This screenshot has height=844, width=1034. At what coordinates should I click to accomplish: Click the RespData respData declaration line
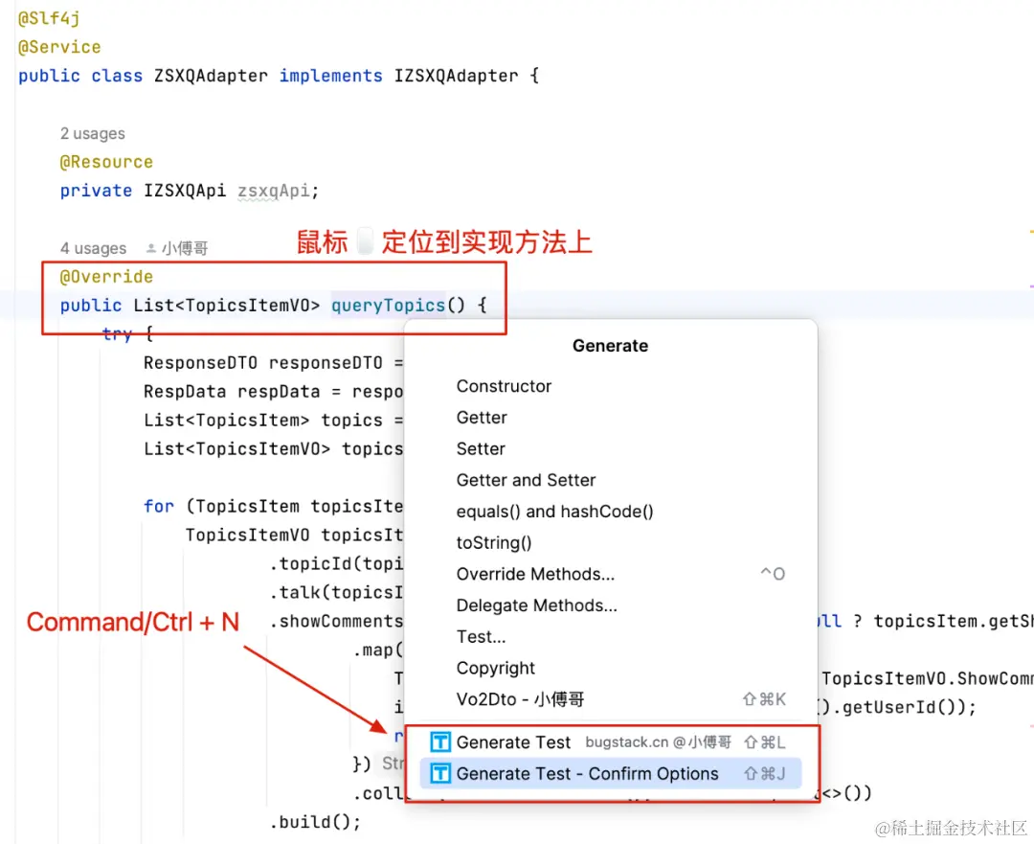(273, 391)
